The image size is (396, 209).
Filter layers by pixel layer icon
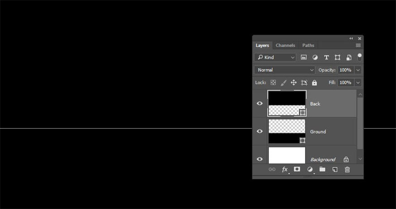click(x=304, y=57)
